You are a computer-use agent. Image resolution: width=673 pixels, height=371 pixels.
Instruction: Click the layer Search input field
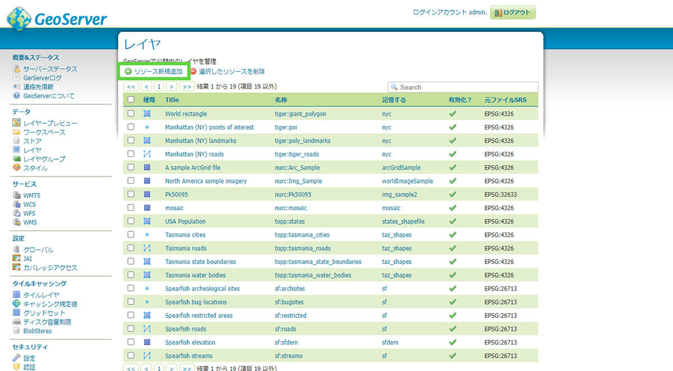tap(463, 87)
